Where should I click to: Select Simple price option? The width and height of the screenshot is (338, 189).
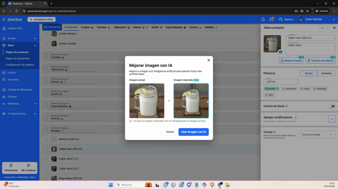[309, 73]
